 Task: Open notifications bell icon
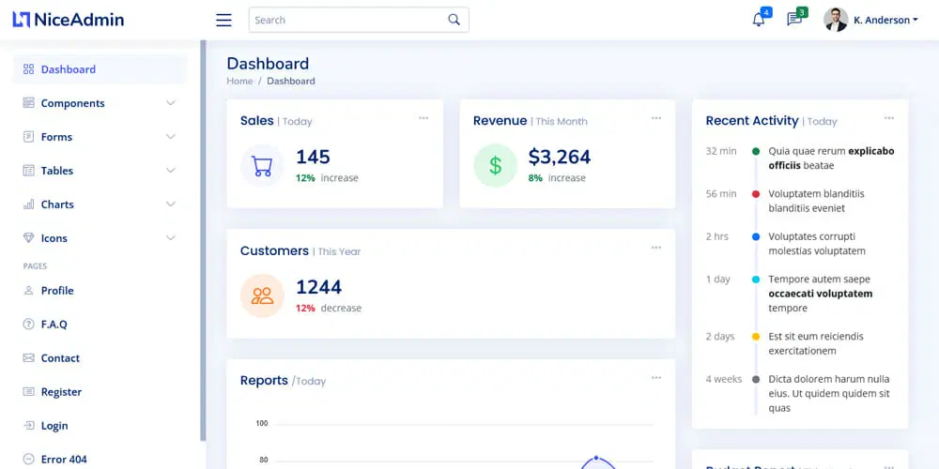(x=758, y=20)
